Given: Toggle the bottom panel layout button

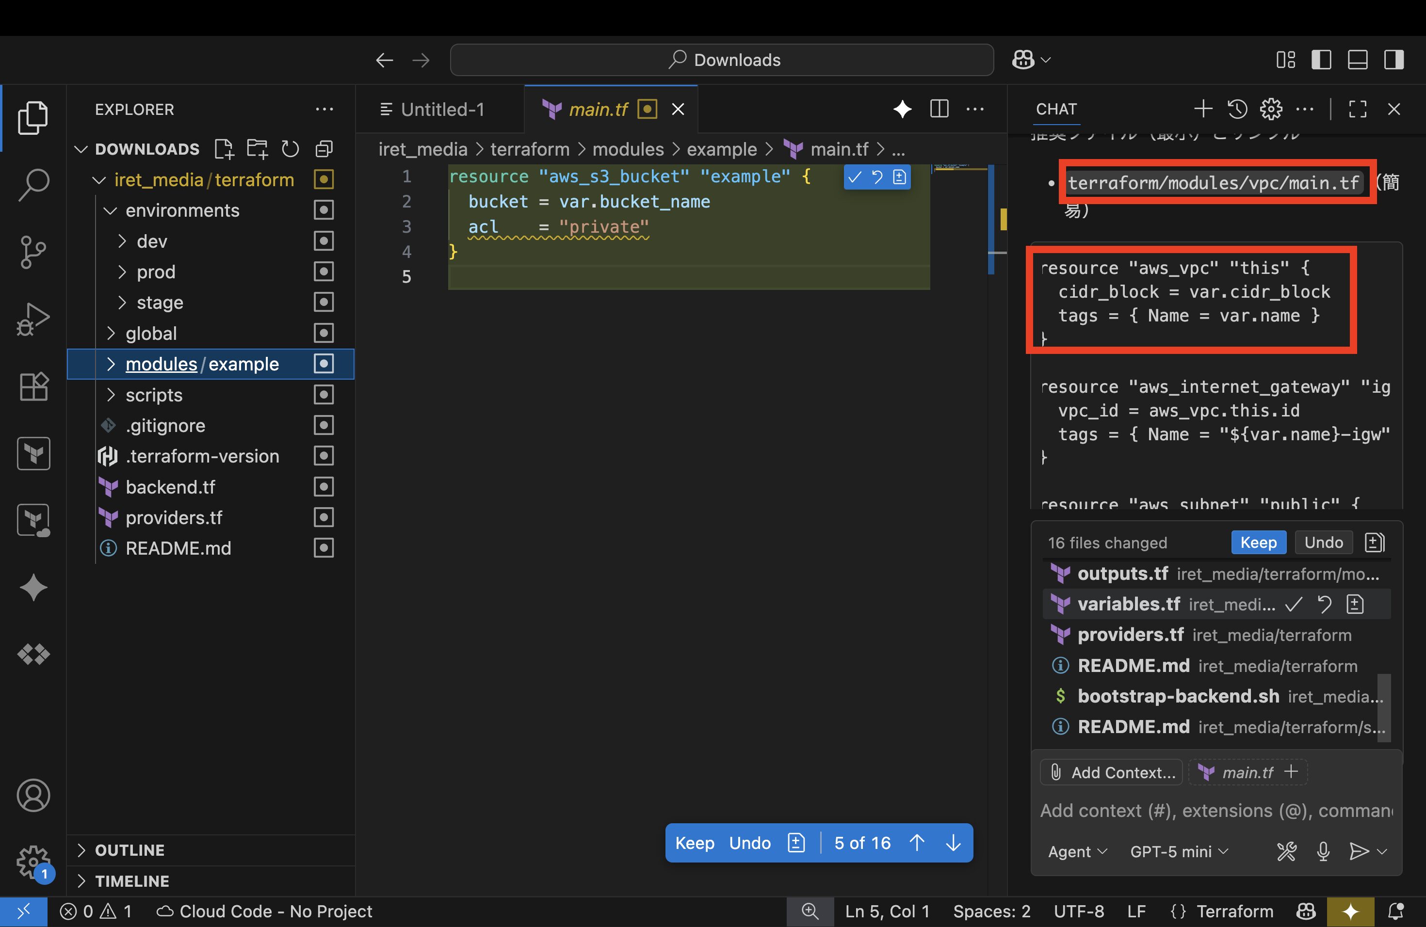Looking at the screenshot, I should pos(1357,60).
